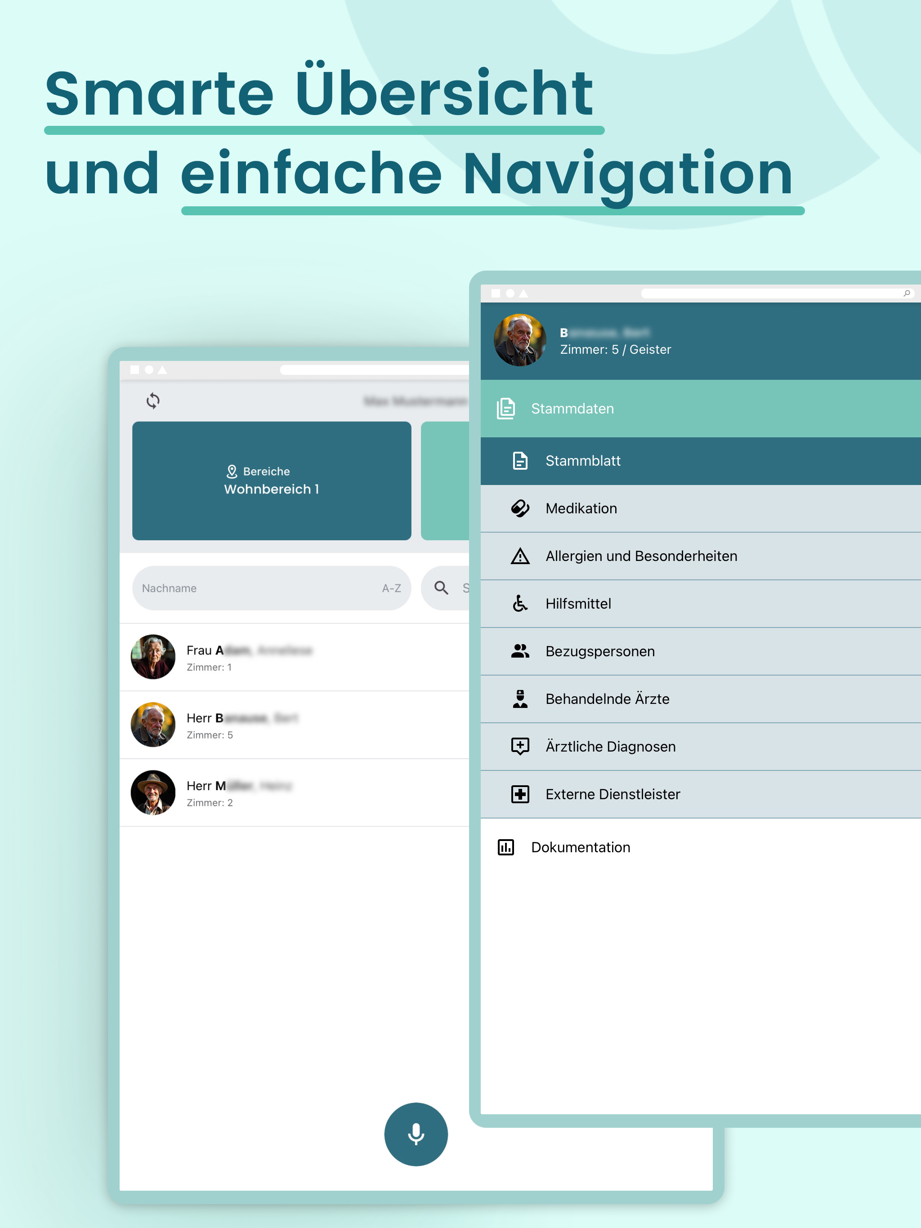
Task: Click the address bar in the detail window
Action: [x=778, y=293]
